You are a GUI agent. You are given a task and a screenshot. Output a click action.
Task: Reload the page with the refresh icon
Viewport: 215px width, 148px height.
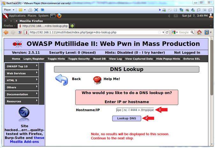(x=167, y=32)
